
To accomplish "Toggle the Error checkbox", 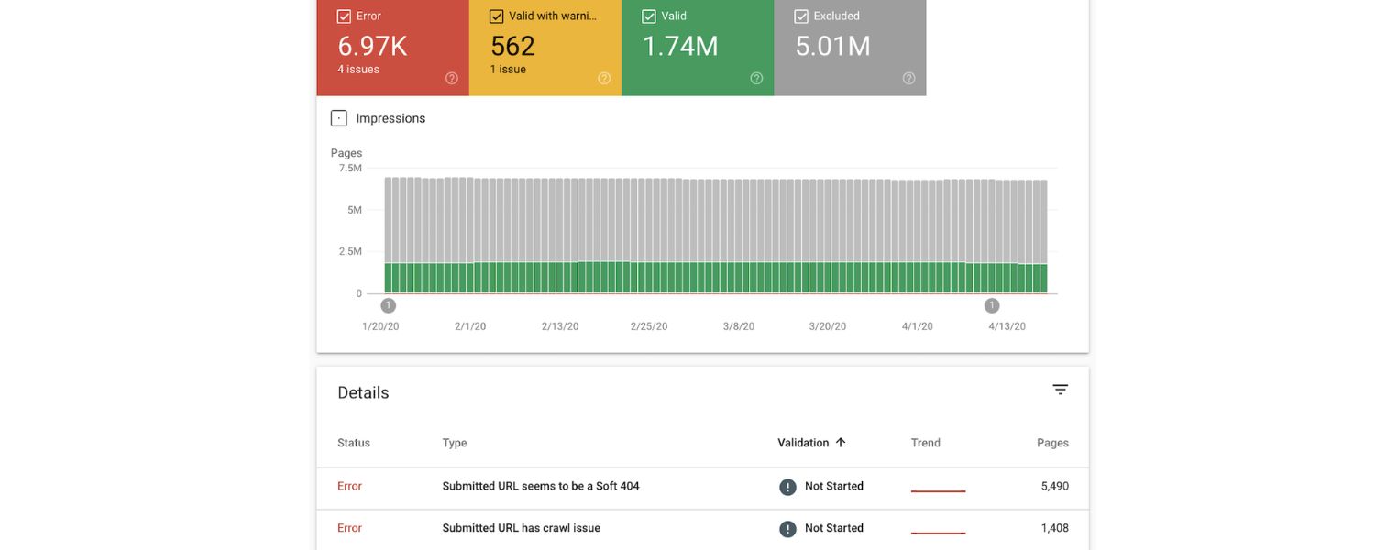I will coord(344,16).
